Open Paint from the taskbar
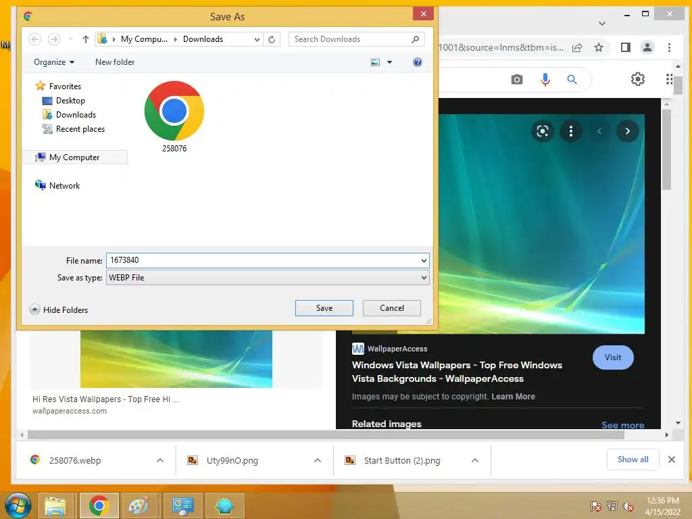This screenshot has width=692, height=519. coord(138,505)
